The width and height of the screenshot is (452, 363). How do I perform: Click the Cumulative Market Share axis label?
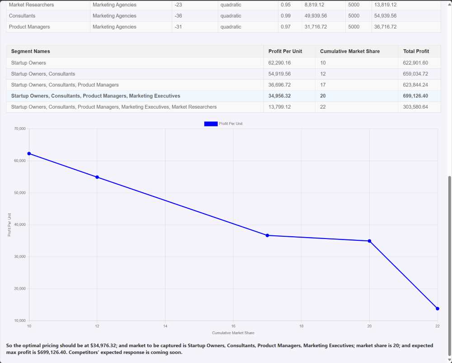click(233, 332)
